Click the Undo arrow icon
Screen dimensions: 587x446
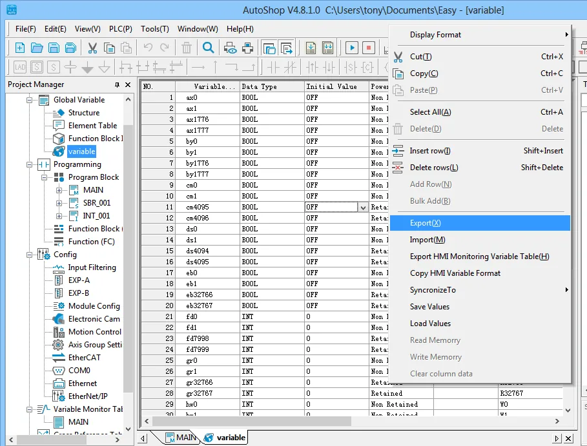148,48
